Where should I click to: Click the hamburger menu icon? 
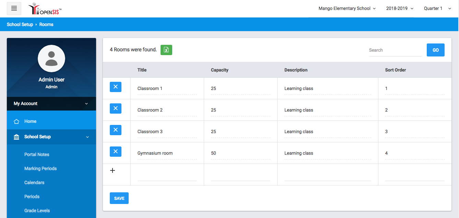(x=14, y=9)
